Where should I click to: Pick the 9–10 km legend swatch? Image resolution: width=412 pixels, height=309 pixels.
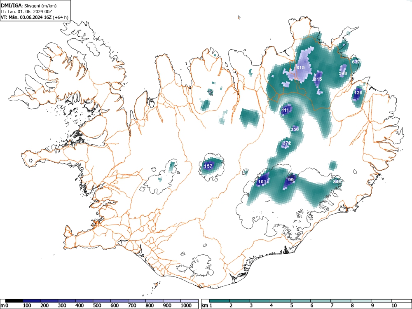pyautogui.click(x=381, y=301)
